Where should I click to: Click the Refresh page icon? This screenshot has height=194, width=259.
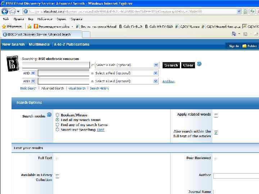point(252,11)
